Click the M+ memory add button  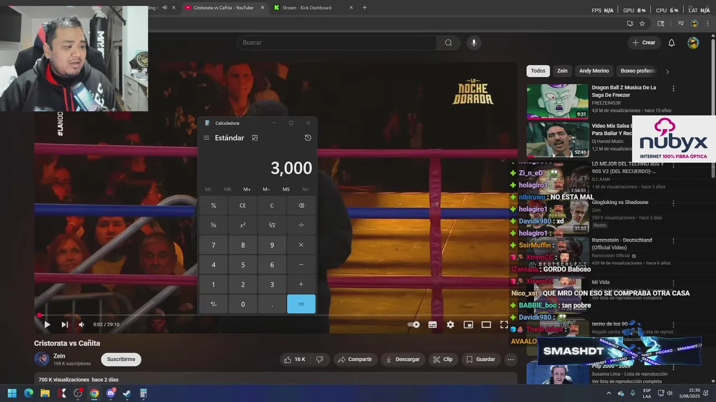pos(247,189)
